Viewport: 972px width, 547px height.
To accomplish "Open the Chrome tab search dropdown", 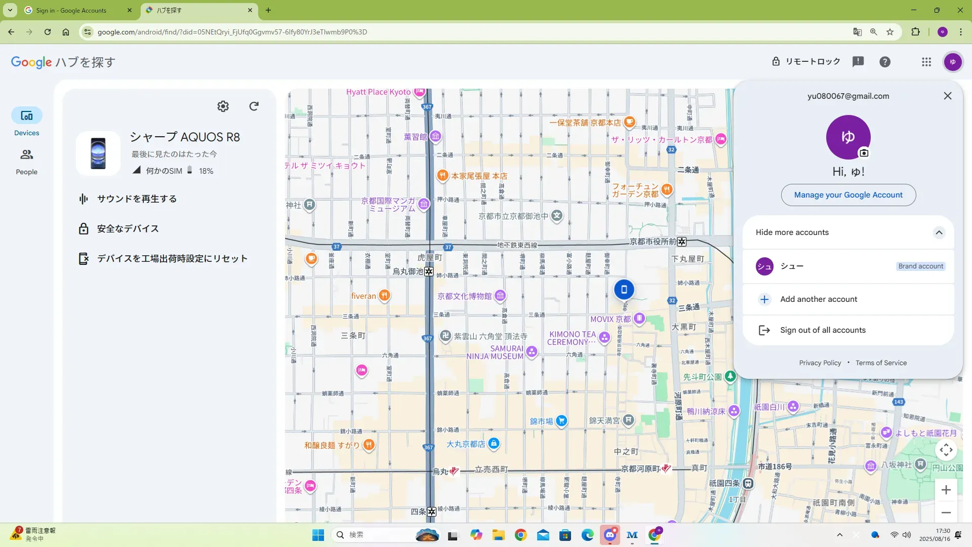I will pyautogui.click(x=10, y=10).
